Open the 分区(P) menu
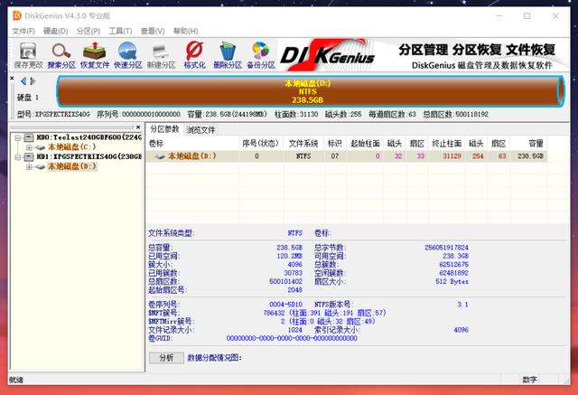The image size is (578, 395). pos(89,31)
